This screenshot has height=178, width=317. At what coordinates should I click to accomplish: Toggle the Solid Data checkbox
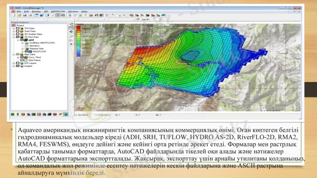coord(18,31)
